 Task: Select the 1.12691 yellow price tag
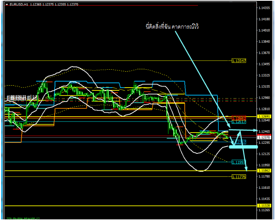tap(264, 117)
